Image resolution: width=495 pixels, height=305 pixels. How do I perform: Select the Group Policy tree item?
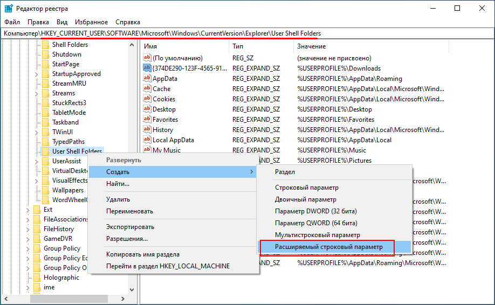tap(62, 248)
